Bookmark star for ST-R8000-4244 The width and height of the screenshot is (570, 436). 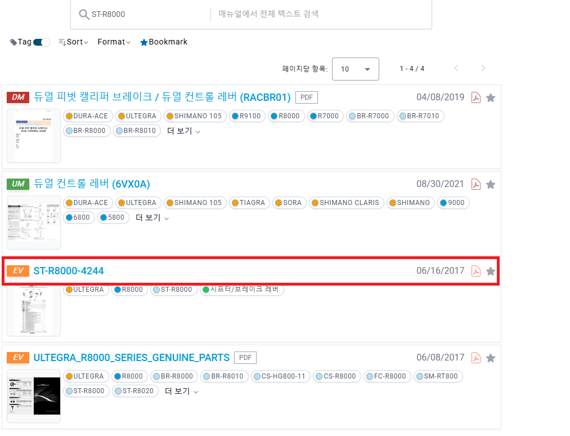point(491,271)
